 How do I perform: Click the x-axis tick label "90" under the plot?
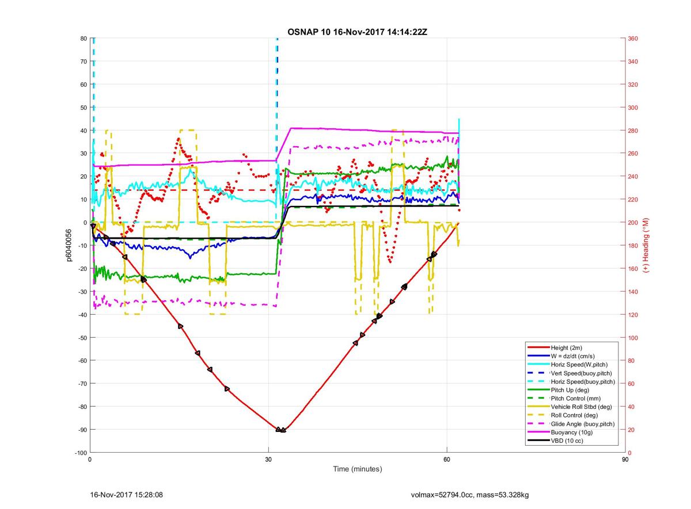pos(625,460)
